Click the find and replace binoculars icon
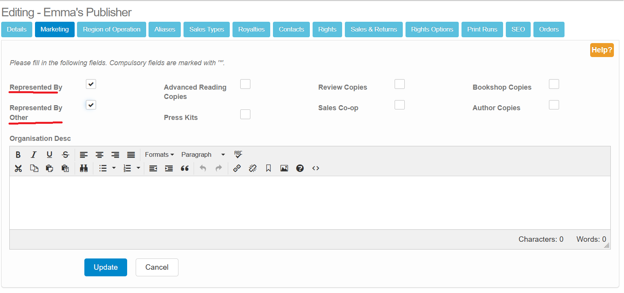This screenshot has width=624, height=293. pos(84,168)
